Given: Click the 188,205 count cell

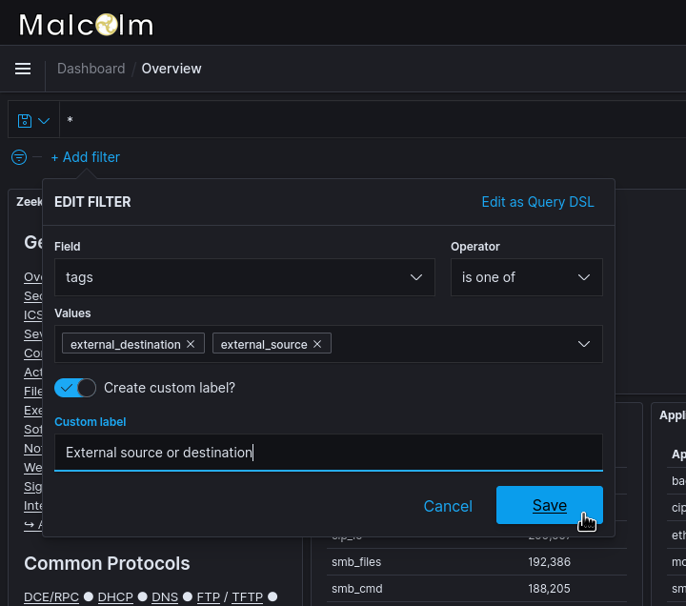Looking at the screenshot, I should [x=549, y=589].
